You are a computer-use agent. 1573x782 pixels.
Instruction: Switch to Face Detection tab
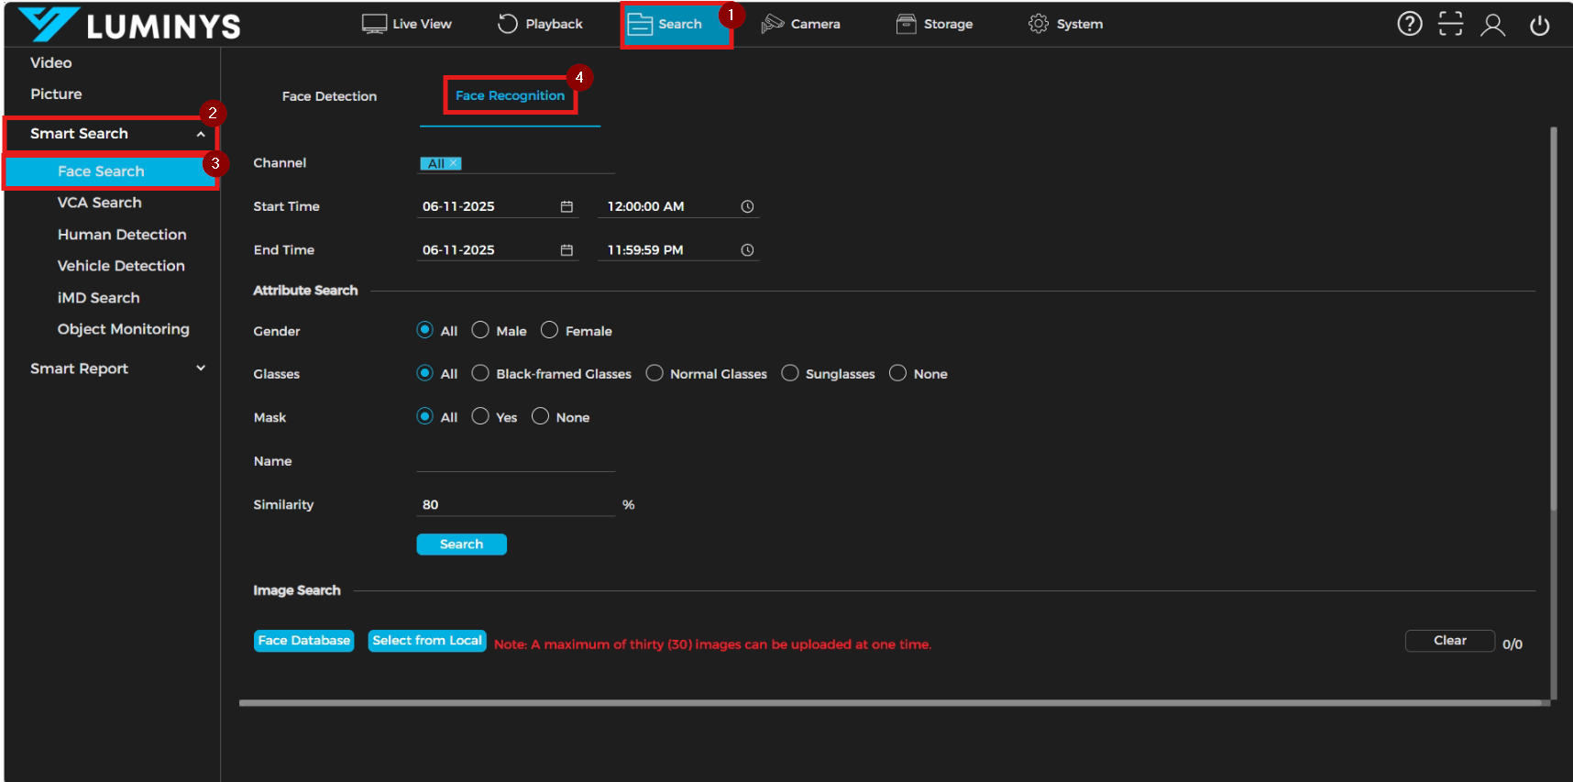(x=329, y=96)
